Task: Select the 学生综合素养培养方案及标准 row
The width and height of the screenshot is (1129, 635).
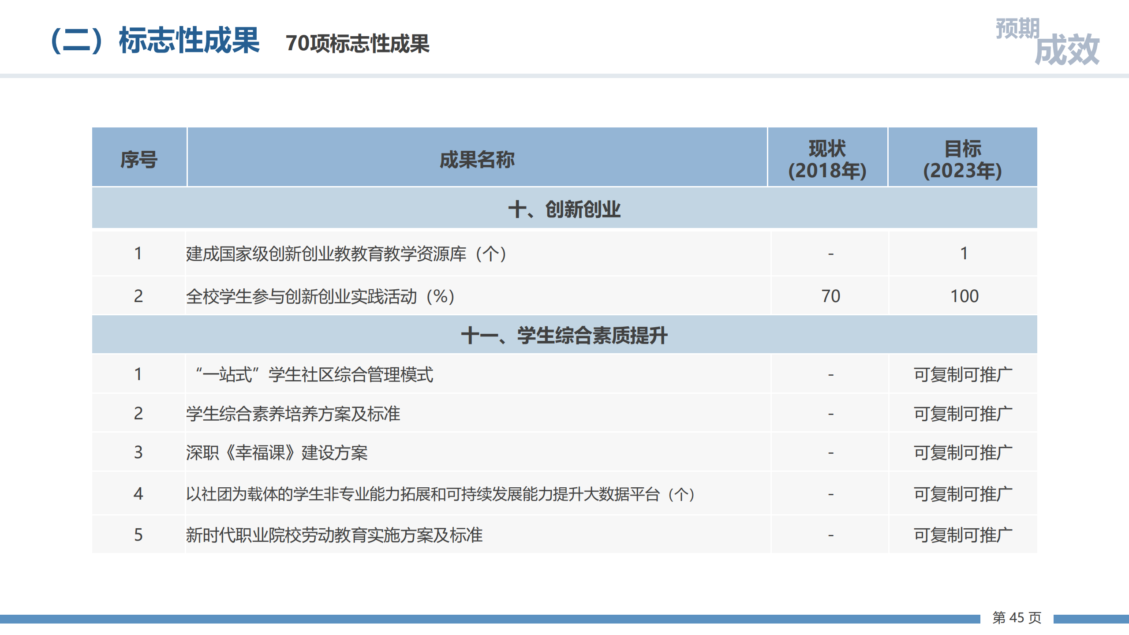Action: (293, 414)
